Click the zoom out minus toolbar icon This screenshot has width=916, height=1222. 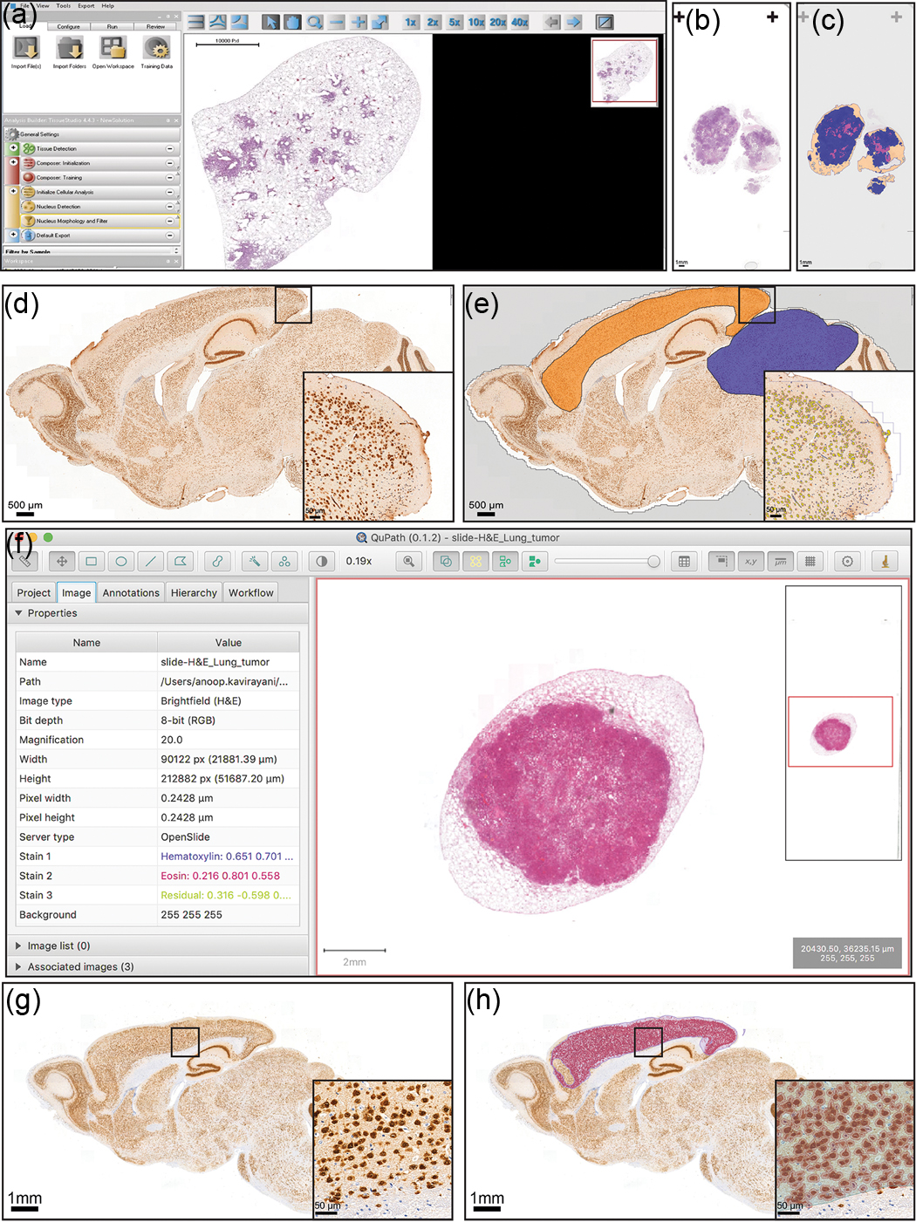337,22
